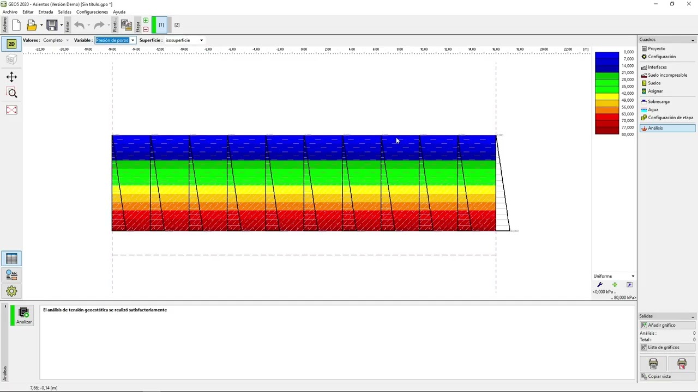Switch to 2D view mode
Viewport: 698px width, 392px height.
11,44
